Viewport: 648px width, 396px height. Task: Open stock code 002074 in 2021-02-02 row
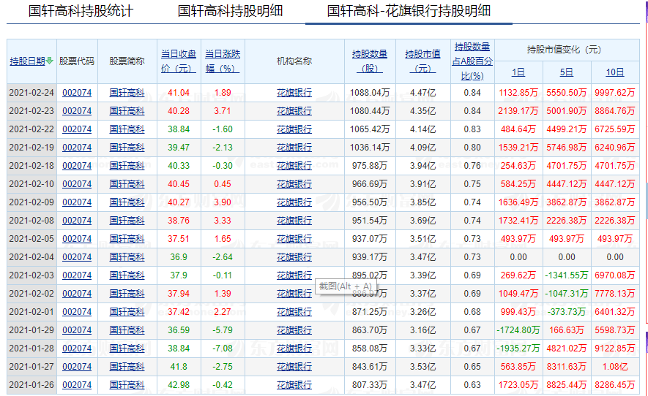(77, 293)
